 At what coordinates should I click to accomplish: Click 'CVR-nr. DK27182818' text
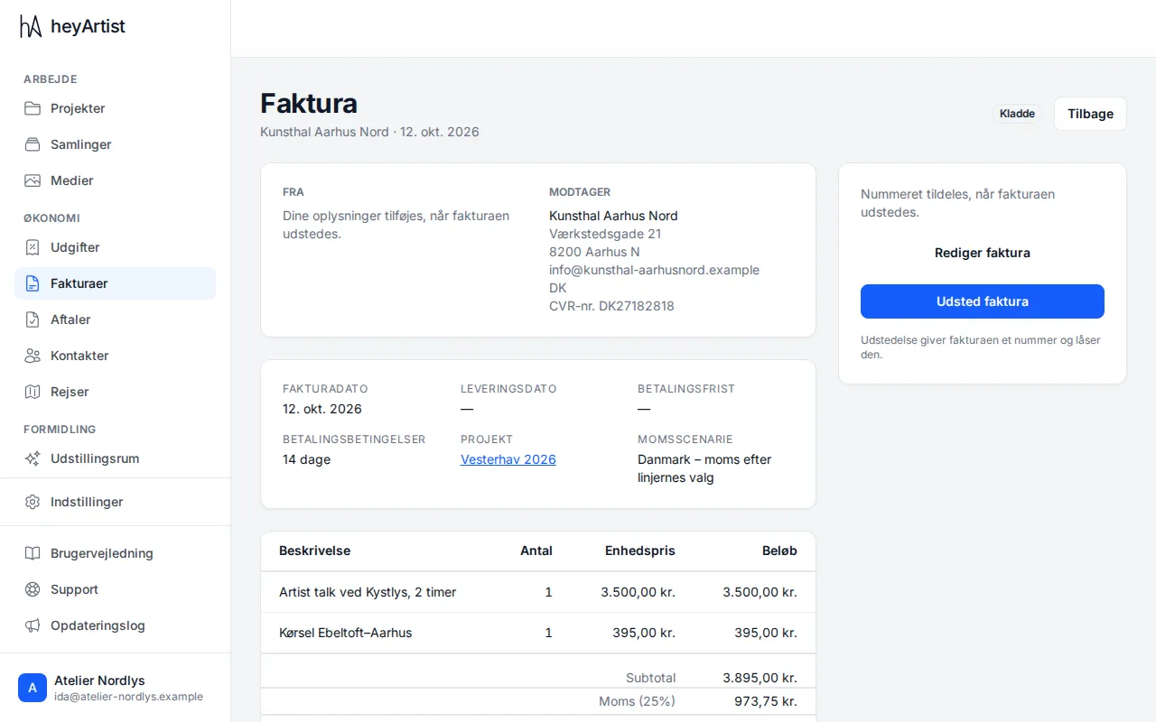611,306
